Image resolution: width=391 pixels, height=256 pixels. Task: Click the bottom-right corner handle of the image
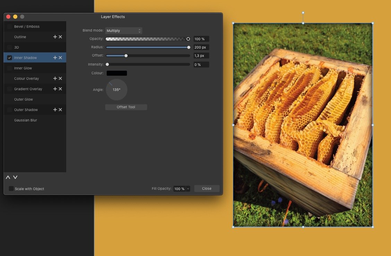point(373,227)
